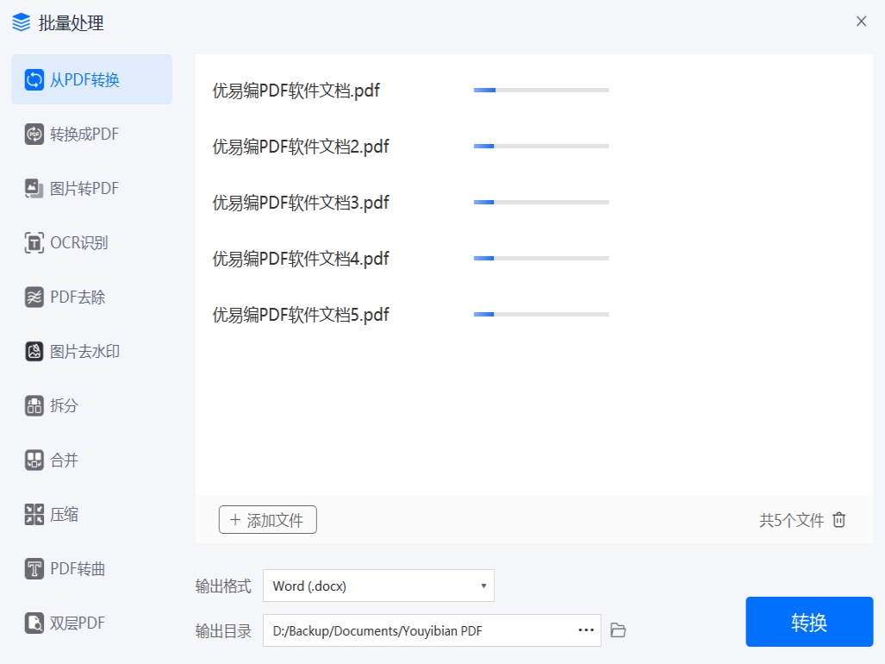Click progress bar of 优易编PDF软件文档3.pdf

[541, 203]
